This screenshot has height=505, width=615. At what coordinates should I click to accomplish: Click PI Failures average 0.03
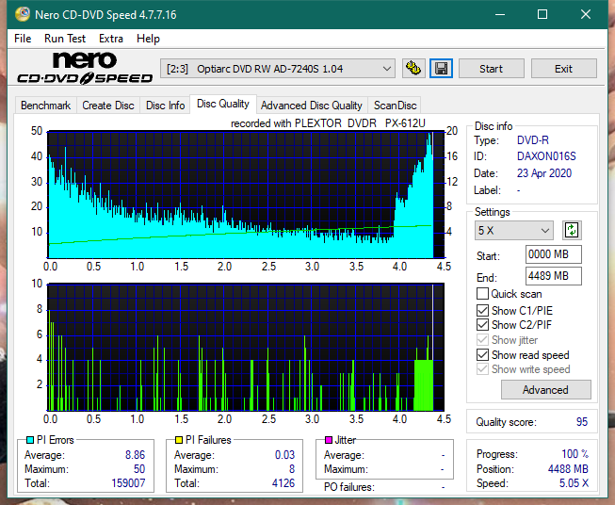coord(284,455)
